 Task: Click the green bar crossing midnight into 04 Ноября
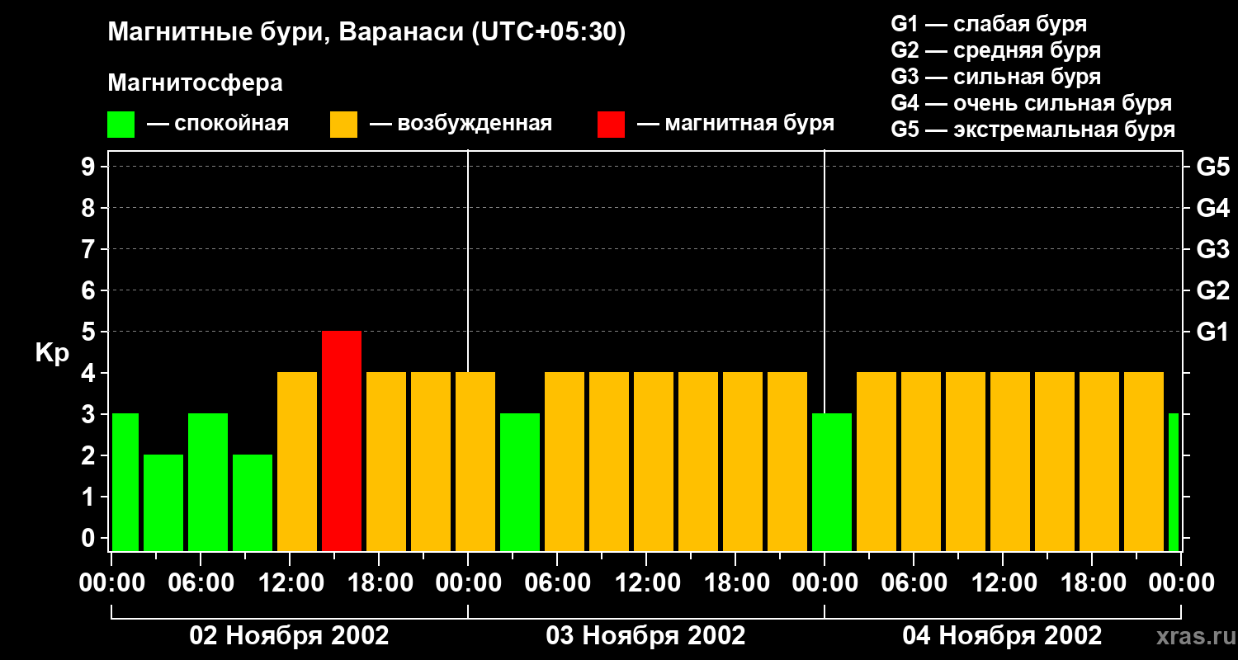[x=832, y=482]
